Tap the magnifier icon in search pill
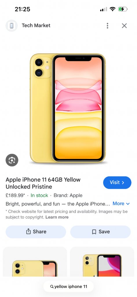This screenshot has width=137, height=297. click(x=52, y=287)
